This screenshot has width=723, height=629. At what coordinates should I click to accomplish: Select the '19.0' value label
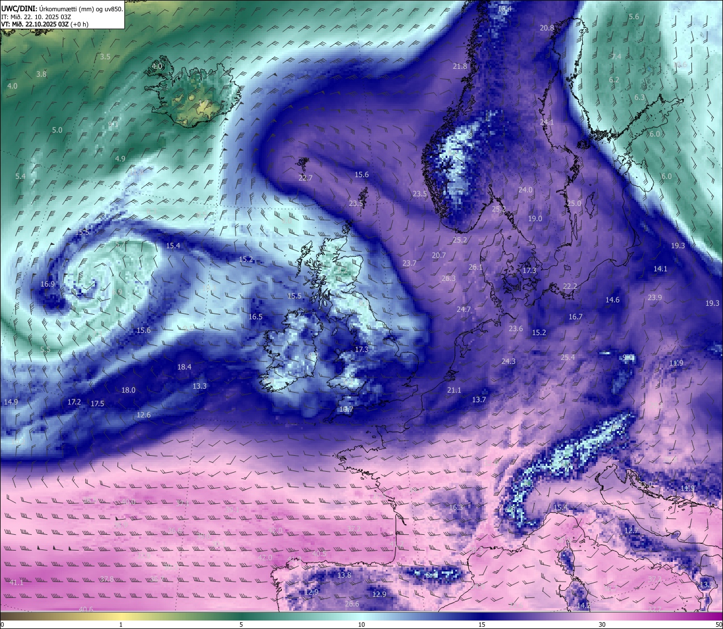click(535, 218)
